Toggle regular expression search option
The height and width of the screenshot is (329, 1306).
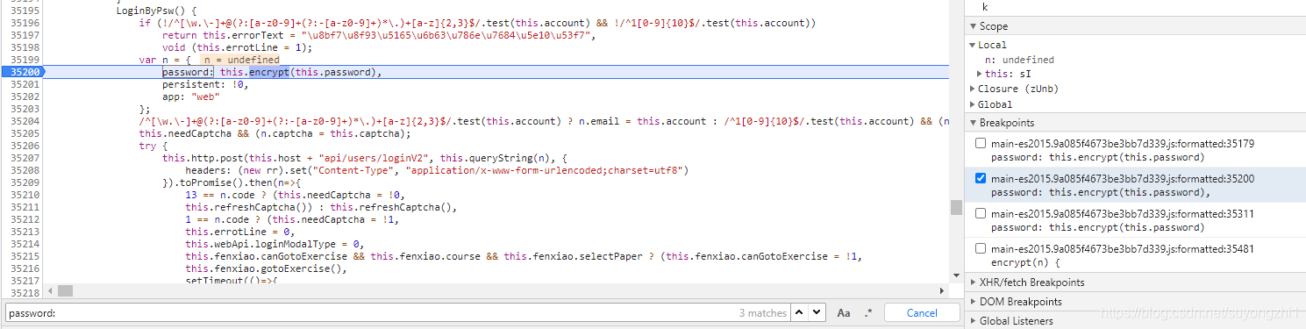point(868,313)
